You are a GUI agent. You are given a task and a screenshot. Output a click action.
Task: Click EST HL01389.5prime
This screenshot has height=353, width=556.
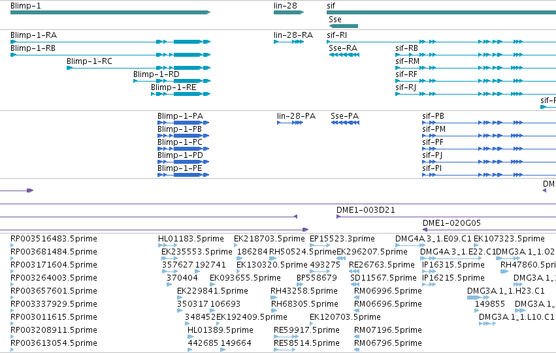(x=221, y=330)
